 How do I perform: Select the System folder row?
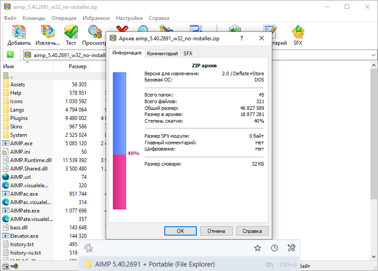[x=54, y=135]
